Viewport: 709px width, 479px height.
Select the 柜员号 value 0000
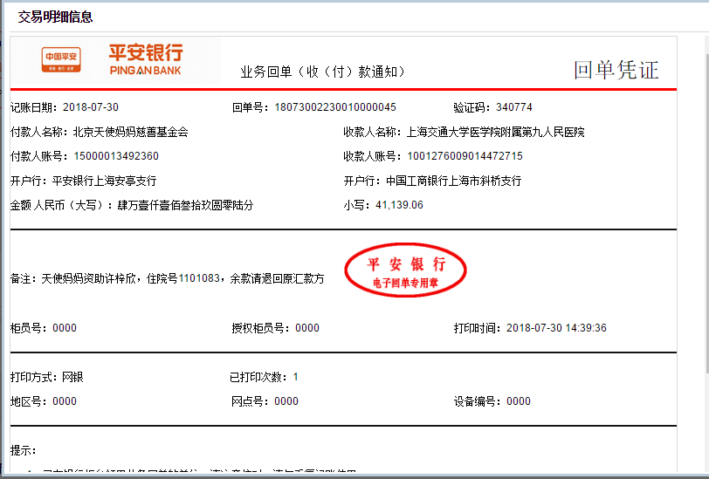tap(65, 327)
